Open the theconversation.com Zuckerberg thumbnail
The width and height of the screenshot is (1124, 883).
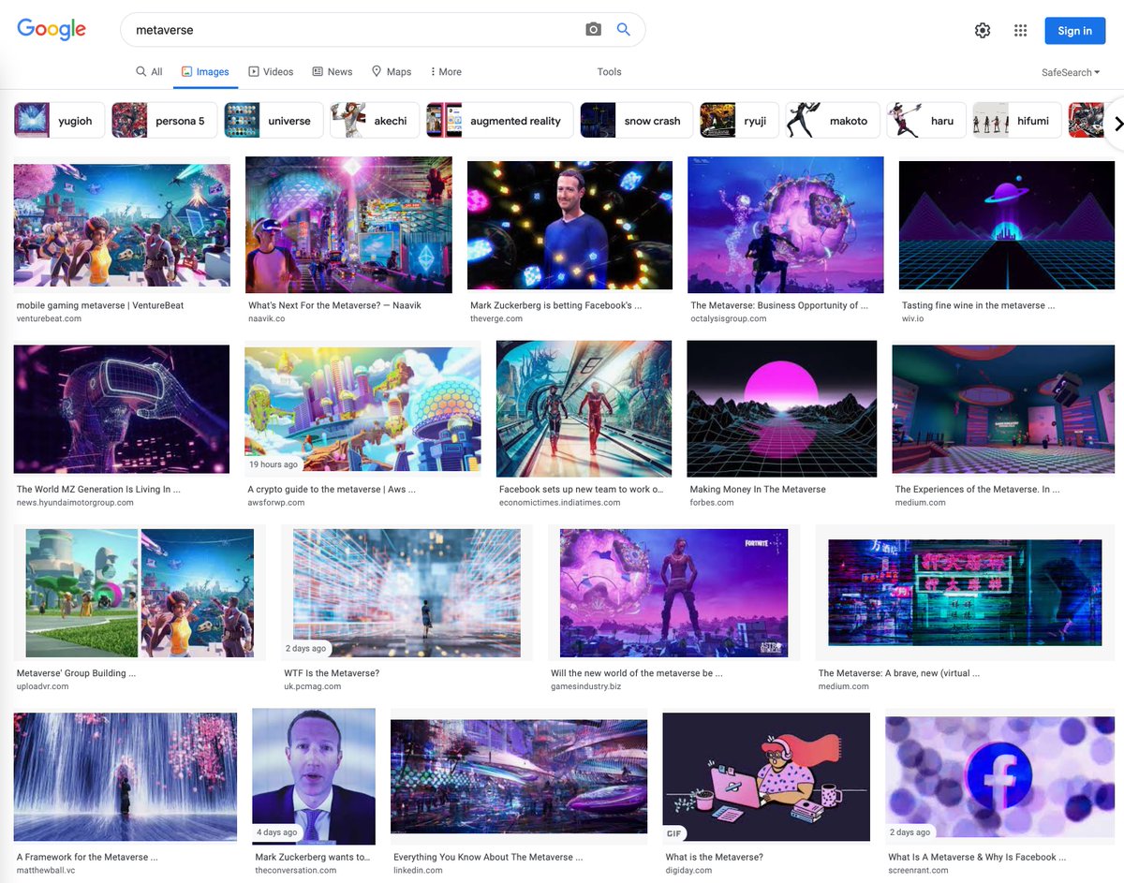coord(314,776)
